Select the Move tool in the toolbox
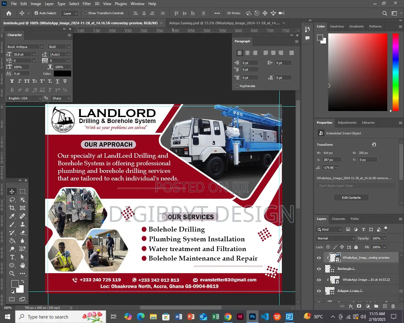The height and width of the screenshot is (323, 404). [12, 191]
